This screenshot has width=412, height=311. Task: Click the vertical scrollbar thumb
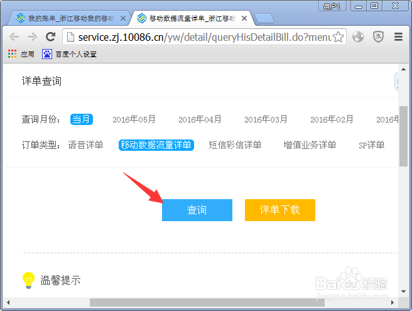[403, 136]
